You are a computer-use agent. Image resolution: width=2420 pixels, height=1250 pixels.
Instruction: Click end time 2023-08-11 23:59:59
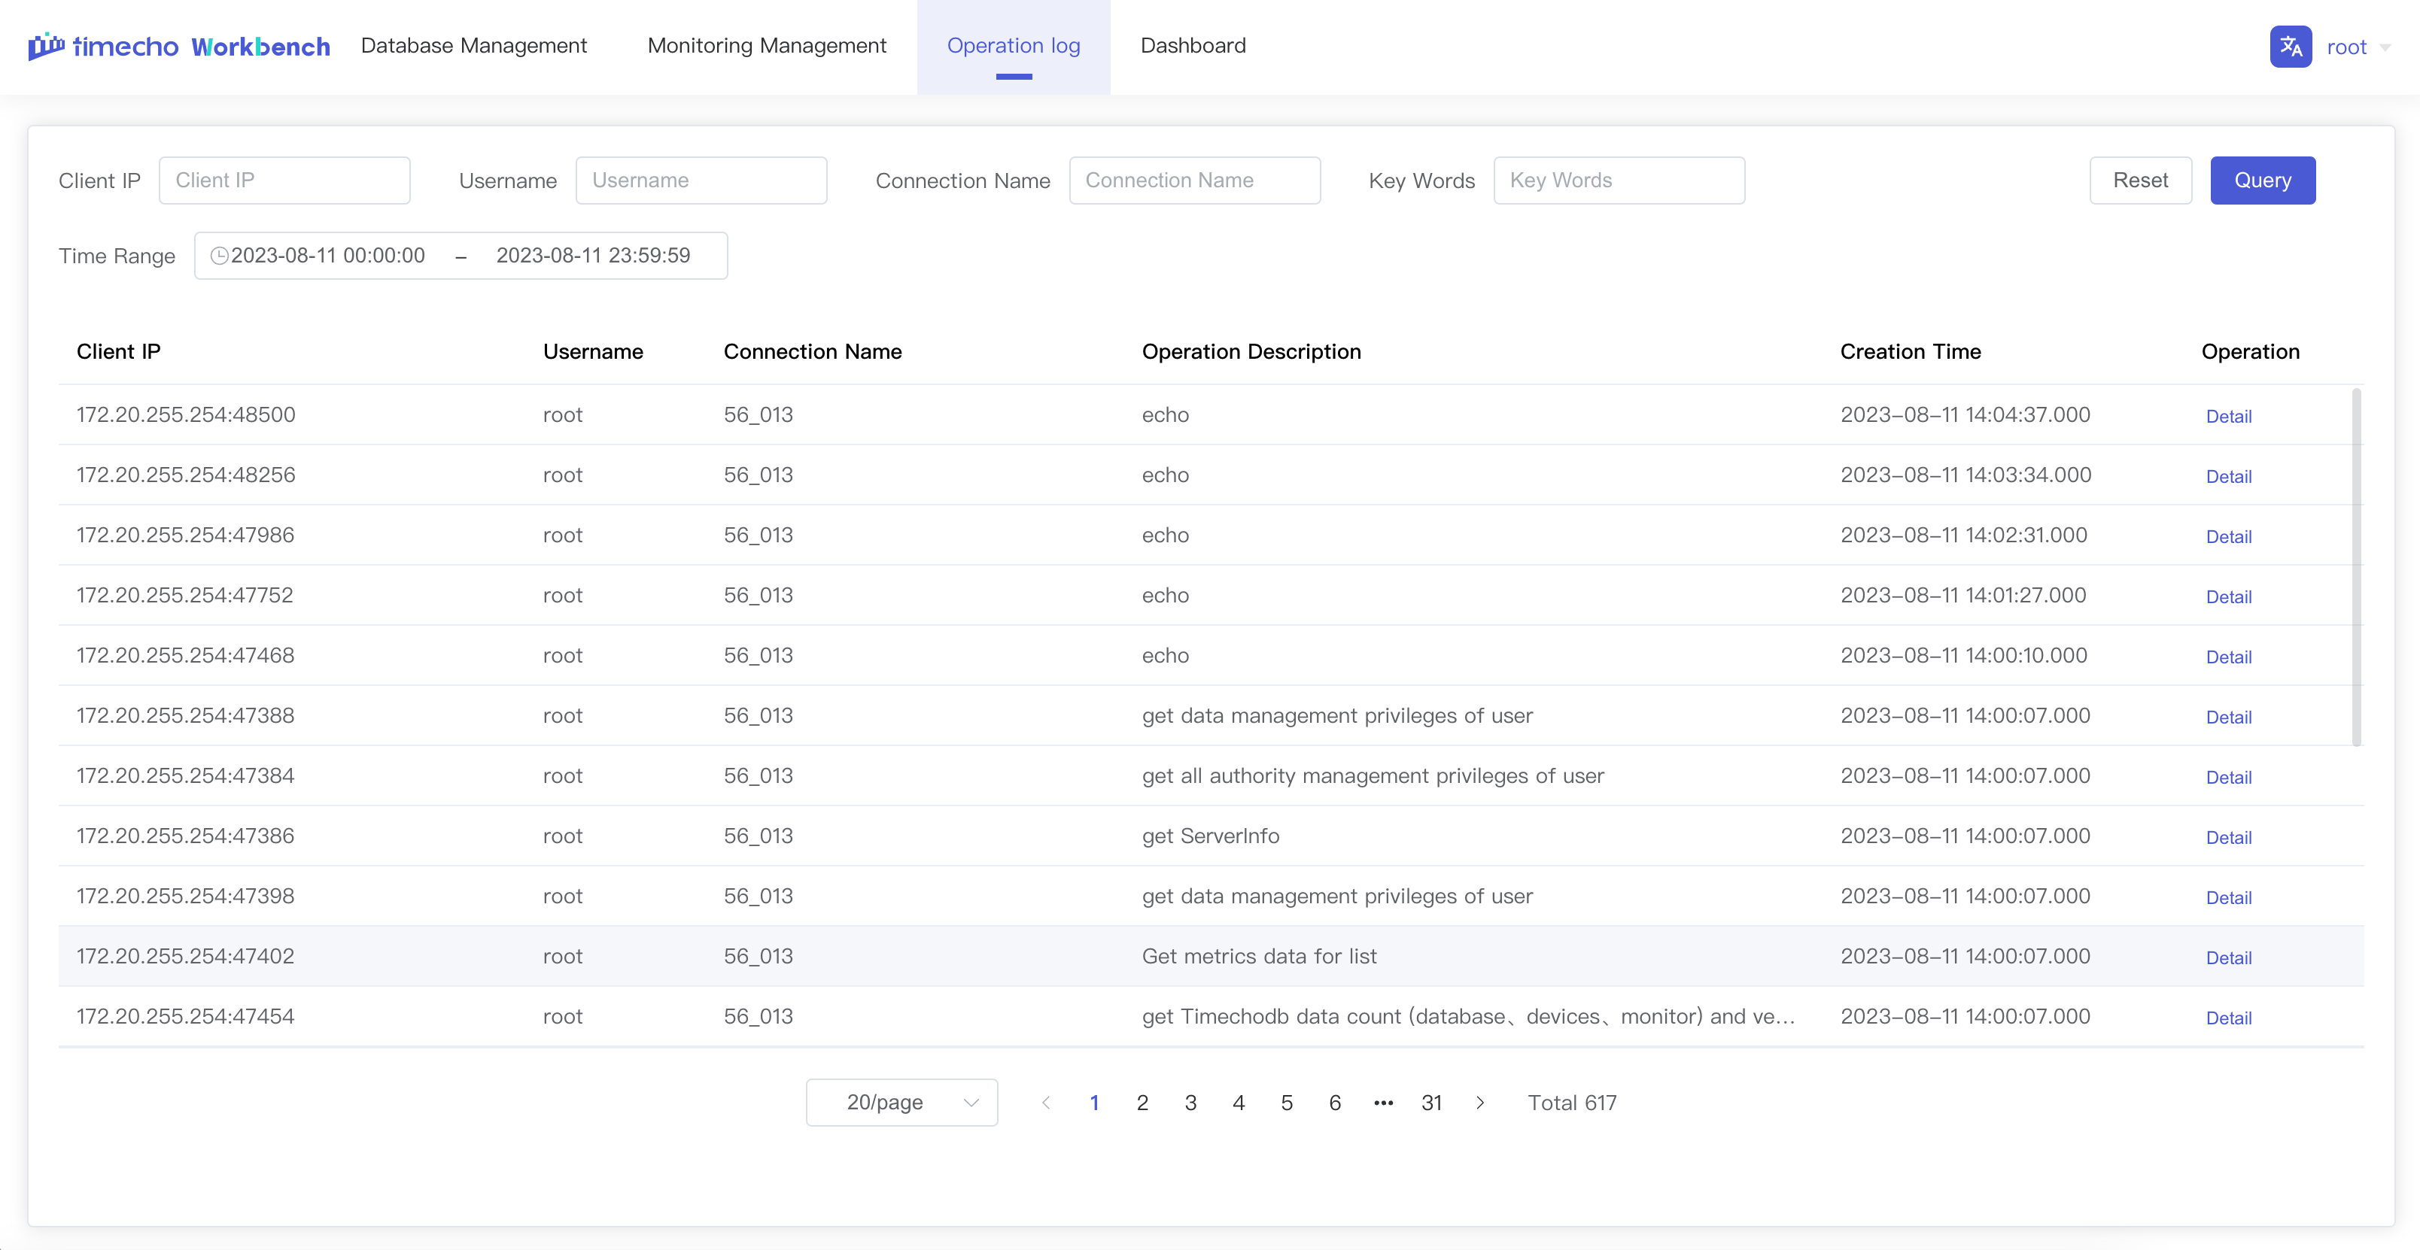(x=593, y=256)
